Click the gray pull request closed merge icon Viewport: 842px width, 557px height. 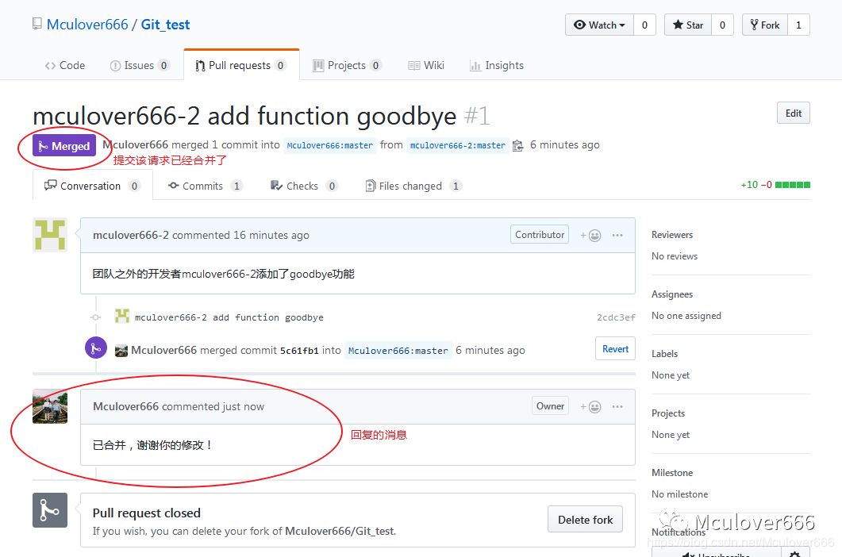pos(50,509)
